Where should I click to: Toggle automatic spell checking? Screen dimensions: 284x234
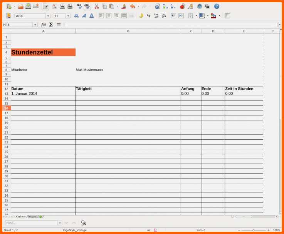87,7
